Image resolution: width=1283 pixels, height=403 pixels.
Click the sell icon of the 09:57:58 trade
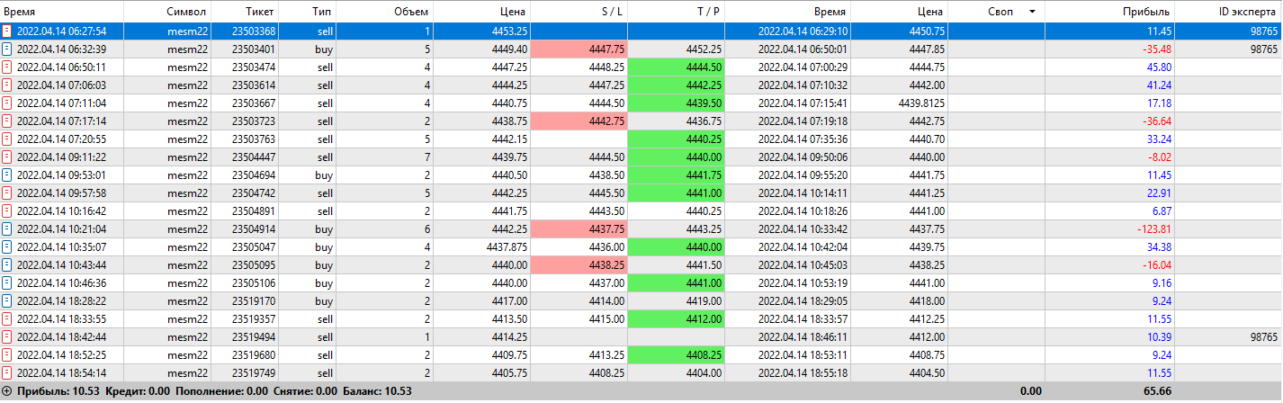7,193
